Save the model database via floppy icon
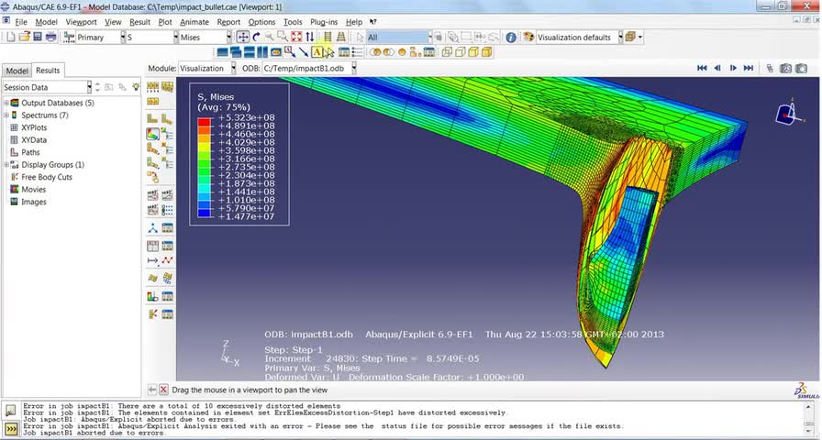Image resolution: width=822 pixels, height=440 pixels. pyautogui.click(x=38, y=37)
